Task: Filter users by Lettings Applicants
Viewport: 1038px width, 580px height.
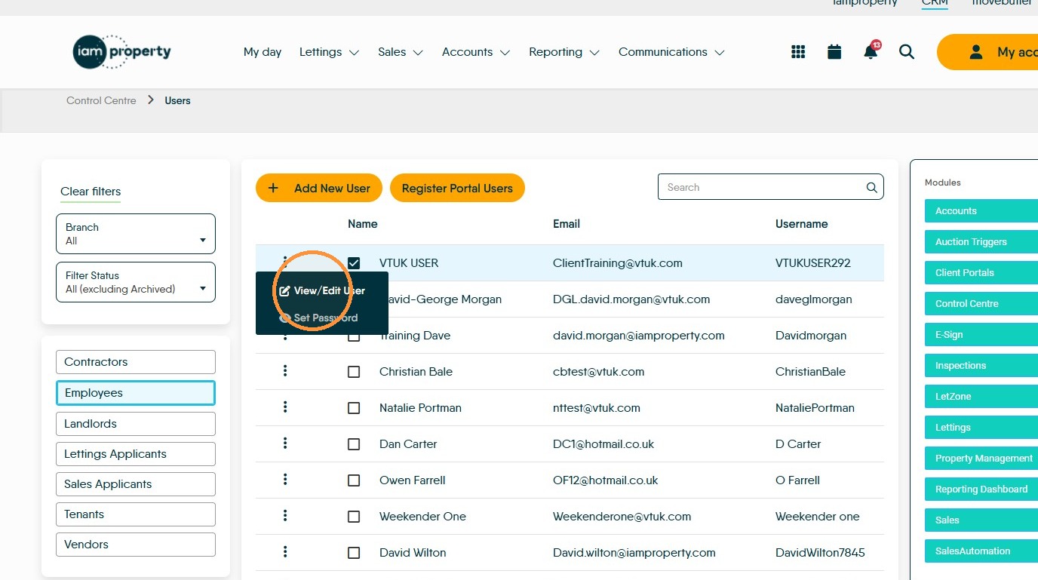Action: 136,454
